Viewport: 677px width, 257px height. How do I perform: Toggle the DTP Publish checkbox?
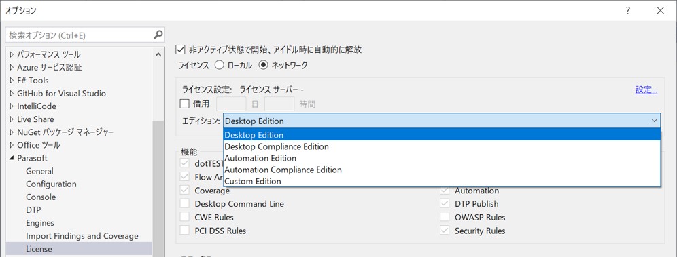[x=445, y=203]
